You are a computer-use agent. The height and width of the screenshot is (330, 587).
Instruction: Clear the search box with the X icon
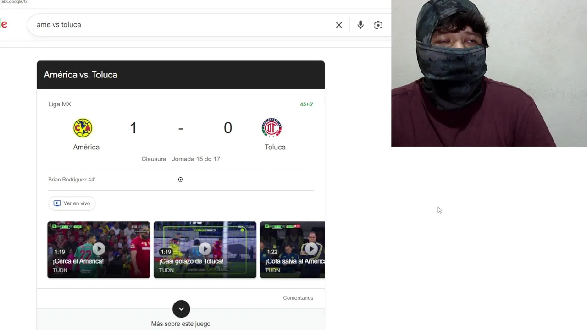(339, 25)
